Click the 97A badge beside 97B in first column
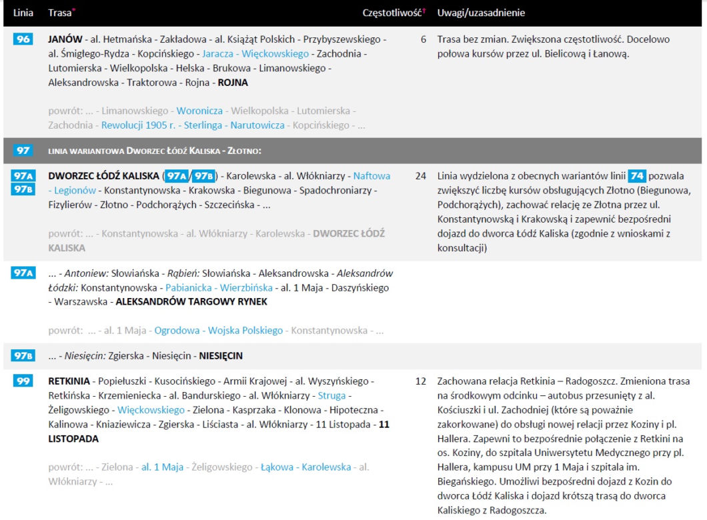Screen dimensions: 707x520 pyautogui.click(x=23, y=176)
